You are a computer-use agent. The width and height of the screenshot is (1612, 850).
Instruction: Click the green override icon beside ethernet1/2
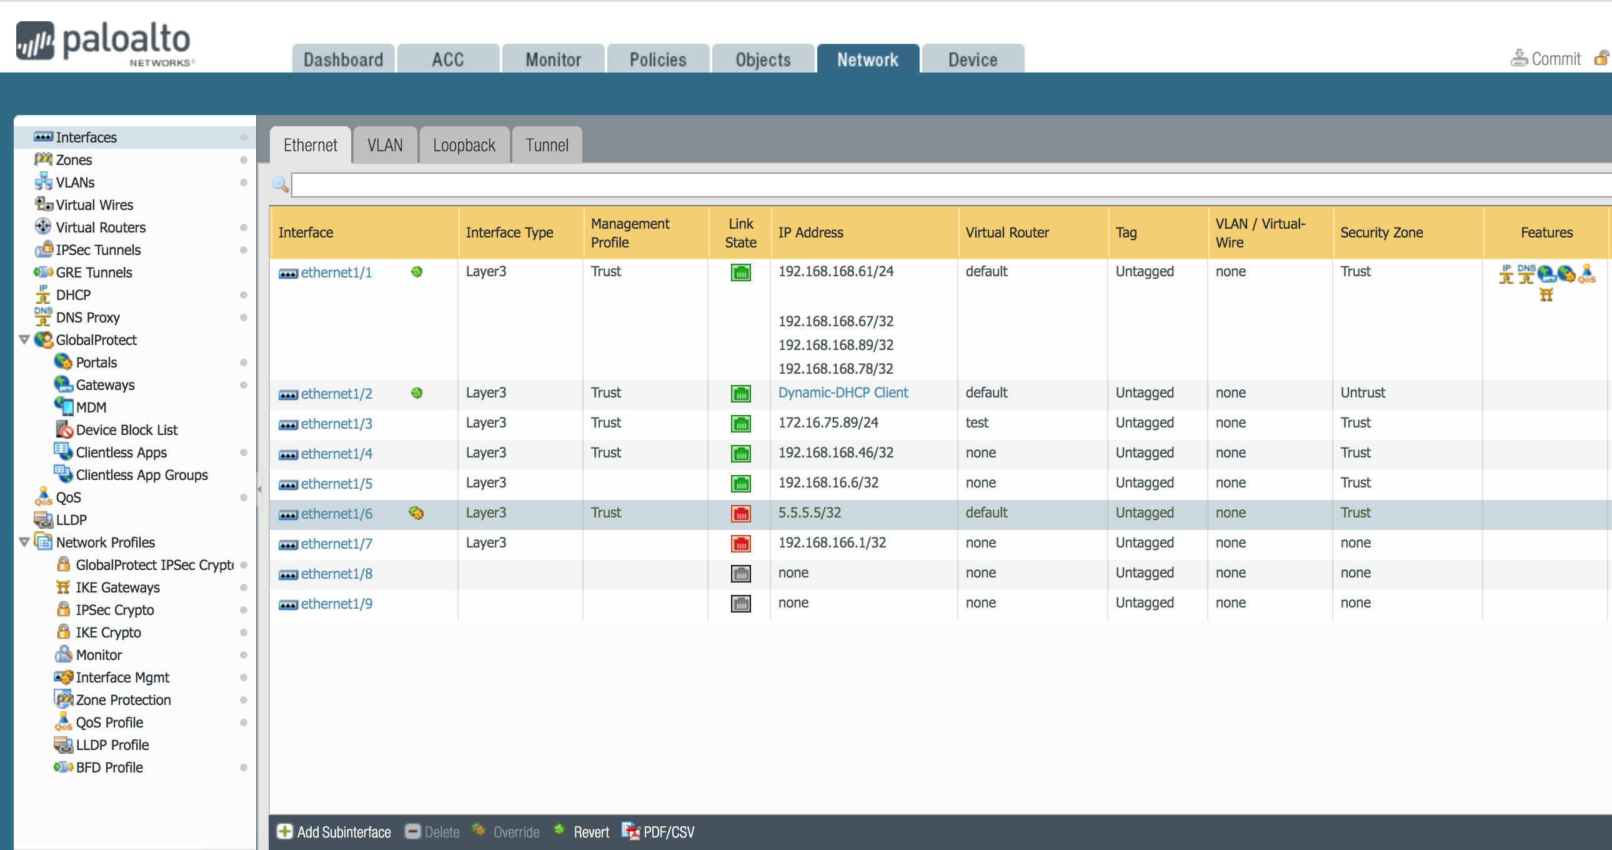pos(417,393)
